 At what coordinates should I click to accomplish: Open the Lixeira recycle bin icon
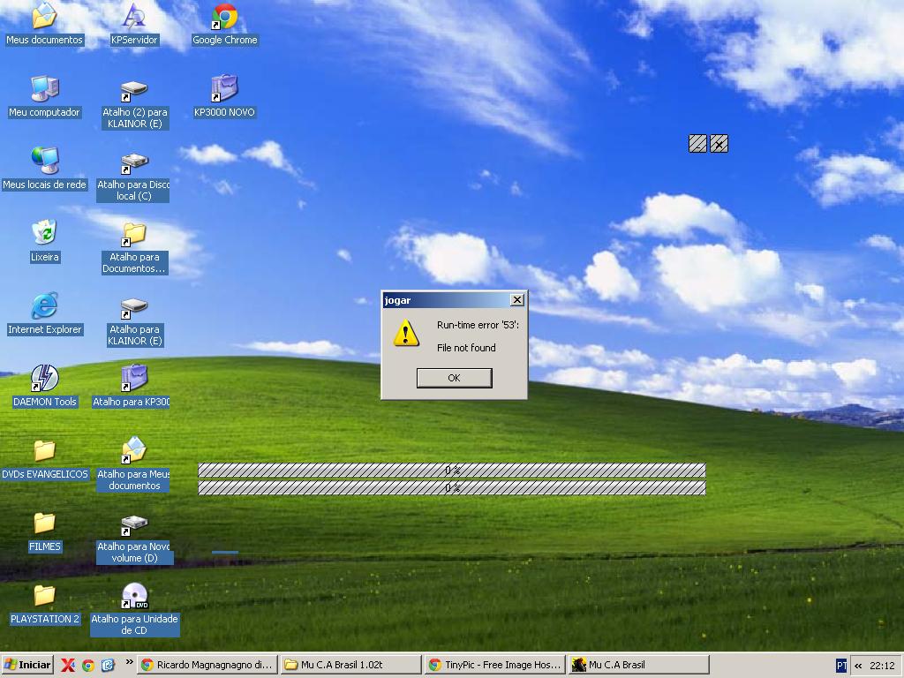click(44, 234)
